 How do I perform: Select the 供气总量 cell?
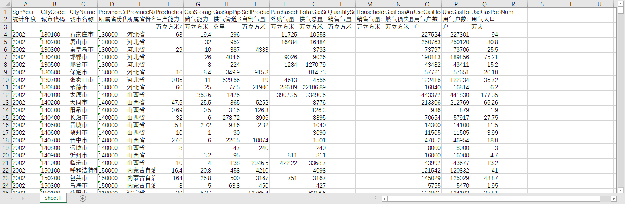tap(312, 19)
